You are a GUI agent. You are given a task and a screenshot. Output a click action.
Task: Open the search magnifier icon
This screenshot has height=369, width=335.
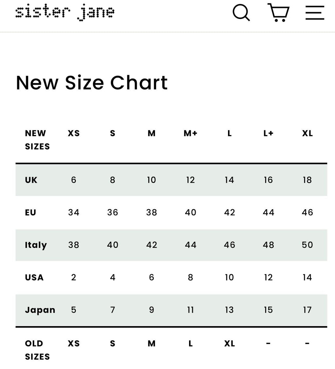coord(241,13)
